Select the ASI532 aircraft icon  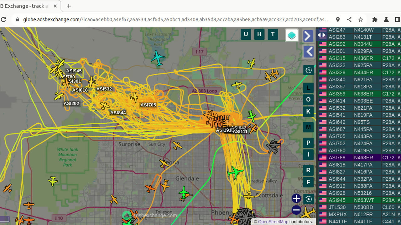tap(92, 82)
